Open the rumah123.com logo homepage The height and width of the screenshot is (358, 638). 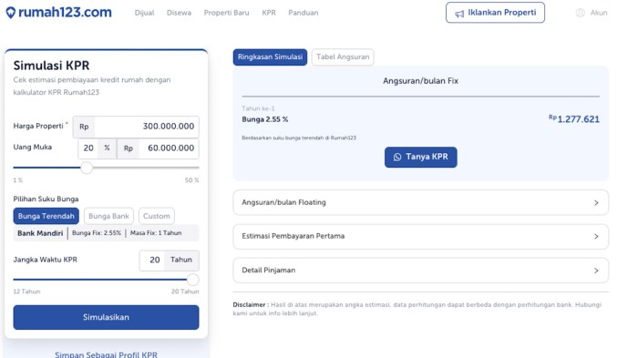[58, 13]
